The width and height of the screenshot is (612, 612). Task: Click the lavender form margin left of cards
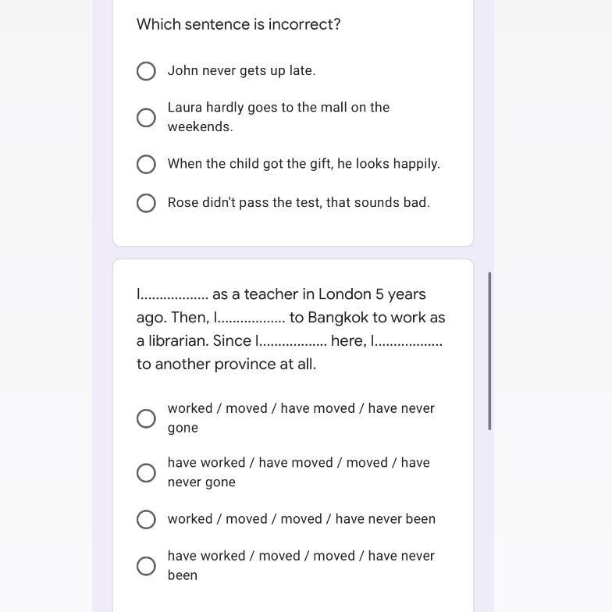click(x=102, y=312)
